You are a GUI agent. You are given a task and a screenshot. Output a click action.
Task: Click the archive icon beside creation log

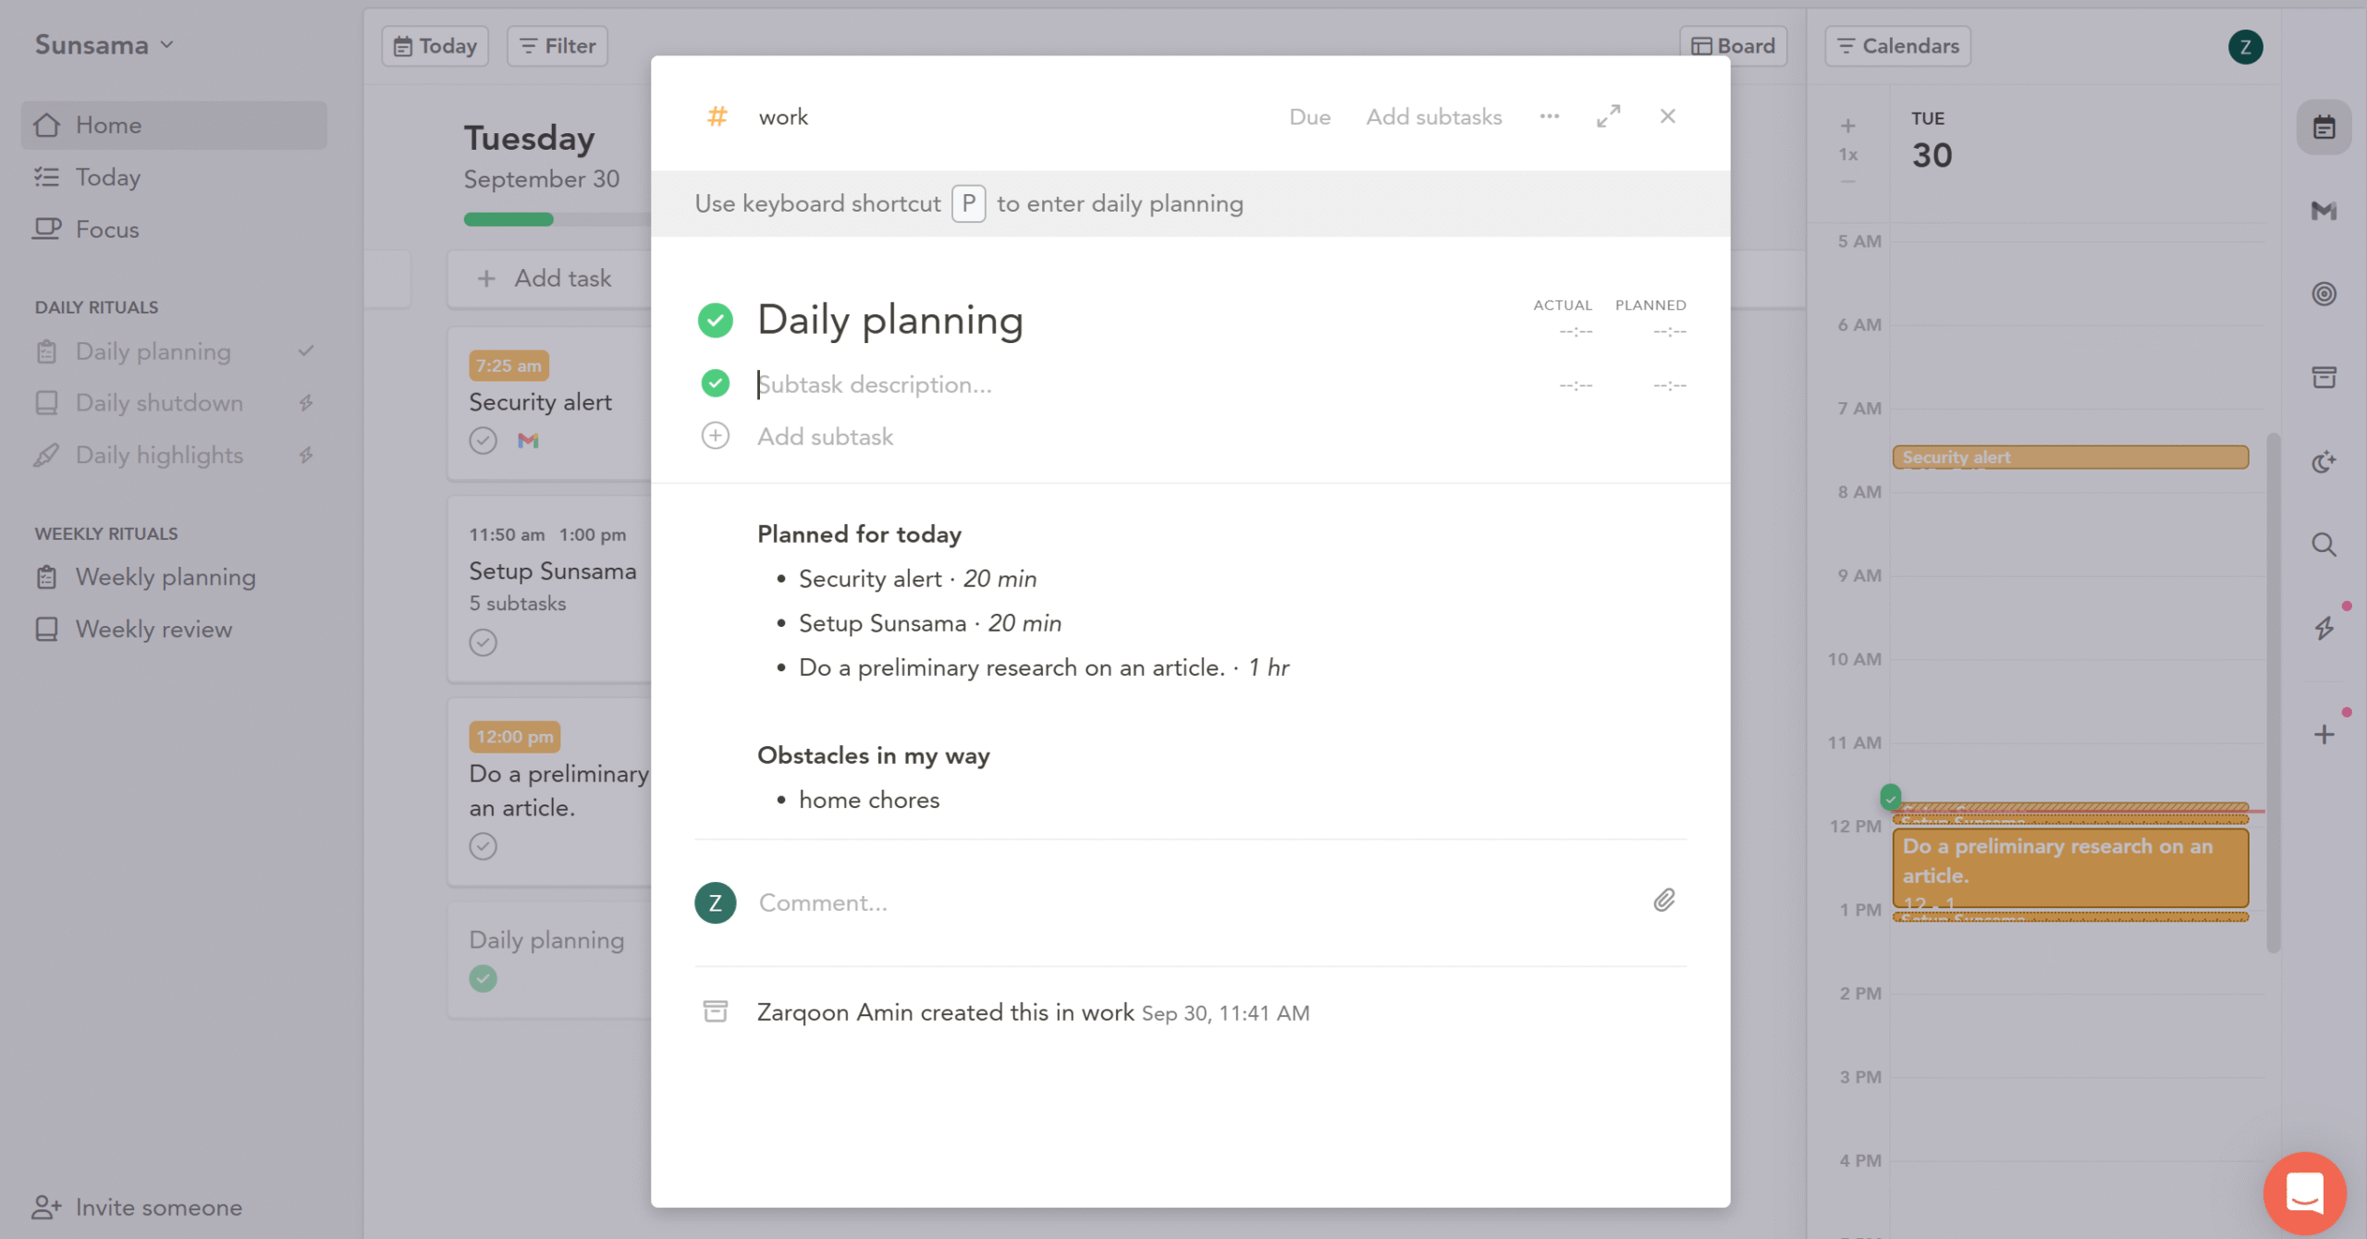pyautogui.click(x=716, y=1012)
